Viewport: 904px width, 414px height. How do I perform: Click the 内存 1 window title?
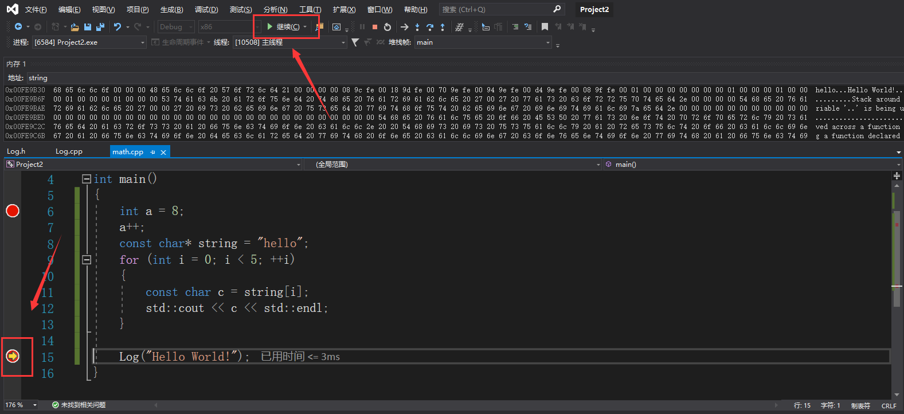(16, 64)
